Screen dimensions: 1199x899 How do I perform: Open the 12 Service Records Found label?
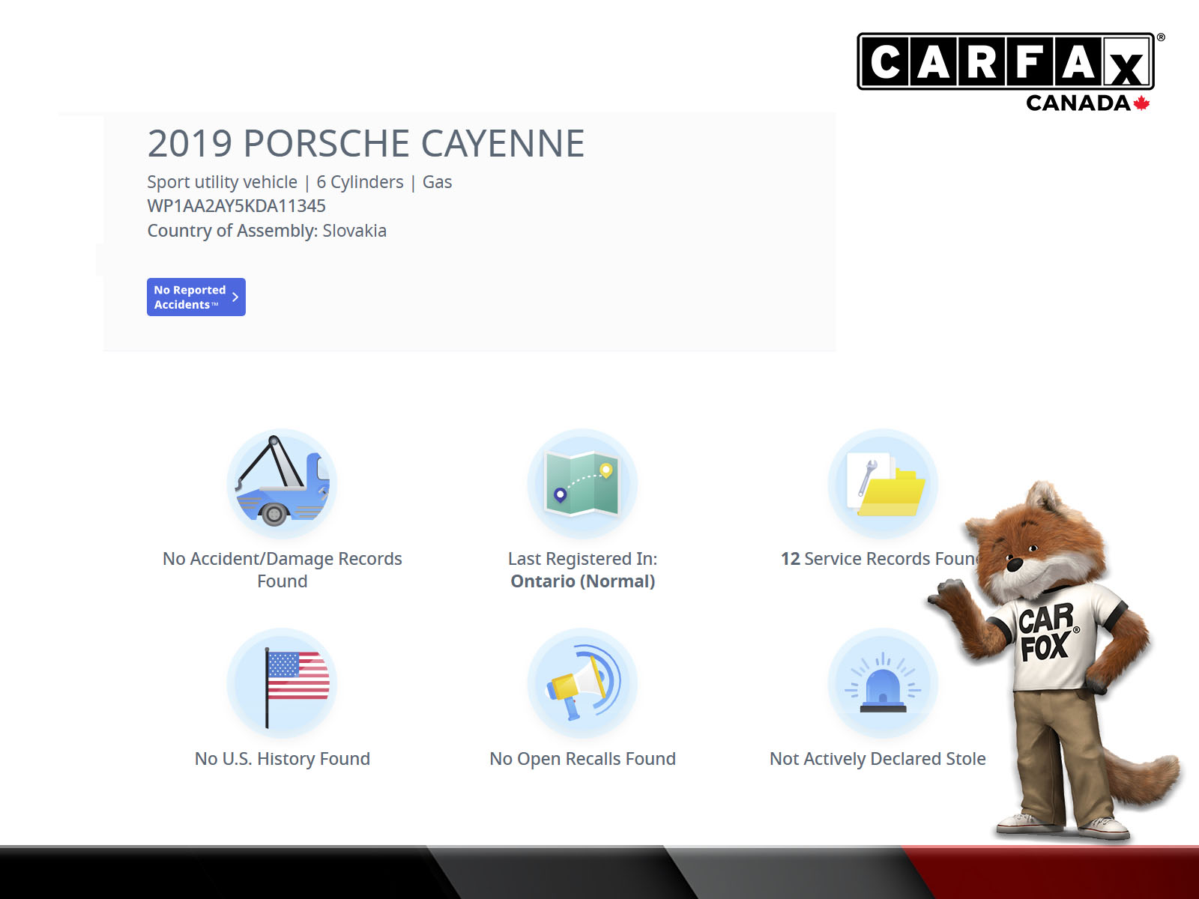click(881, 559)
